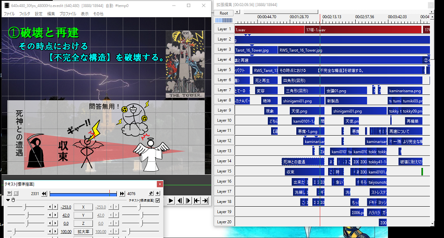Click the timeline zoom scale gauge
The width and height of the screenshot is (444, 238).
point(224,21)
